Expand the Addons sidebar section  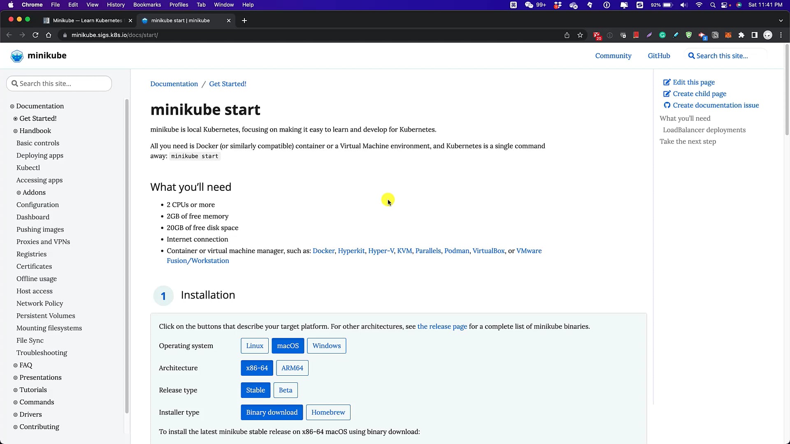34,192
